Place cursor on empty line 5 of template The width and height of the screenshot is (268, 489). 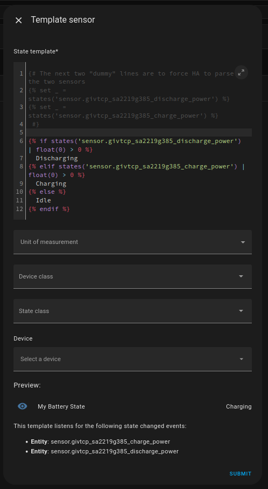140,133
